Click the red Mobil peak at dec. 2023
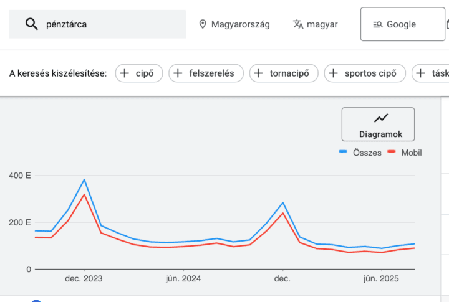 [84, 194]
